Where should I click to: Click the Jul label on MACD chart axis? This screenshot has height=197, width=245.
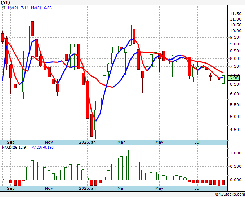point(197,188)
